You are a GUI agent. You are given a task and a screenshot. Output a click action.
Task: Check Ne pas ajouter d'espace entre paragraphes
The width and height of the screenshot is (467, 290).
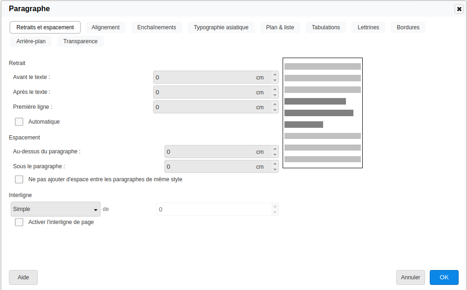pyautogui.click(x=19, y=179)
